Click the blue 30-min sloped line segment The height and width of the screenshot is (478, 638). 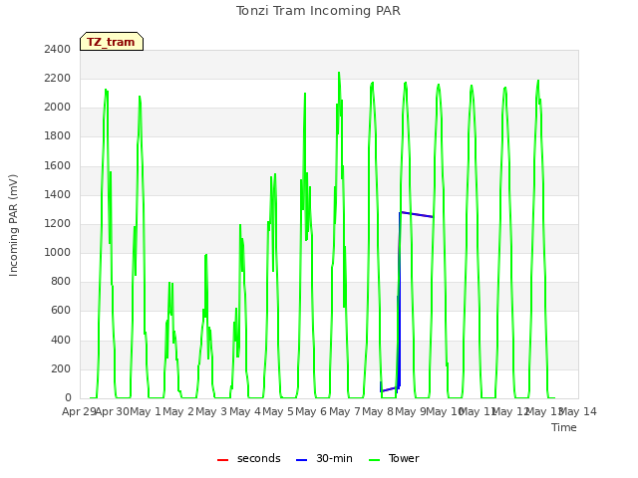coord(417,215)
